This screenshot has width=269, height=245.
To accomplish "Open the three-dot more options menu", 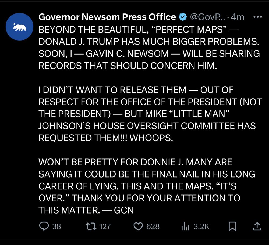I will [x=258, y=17].
